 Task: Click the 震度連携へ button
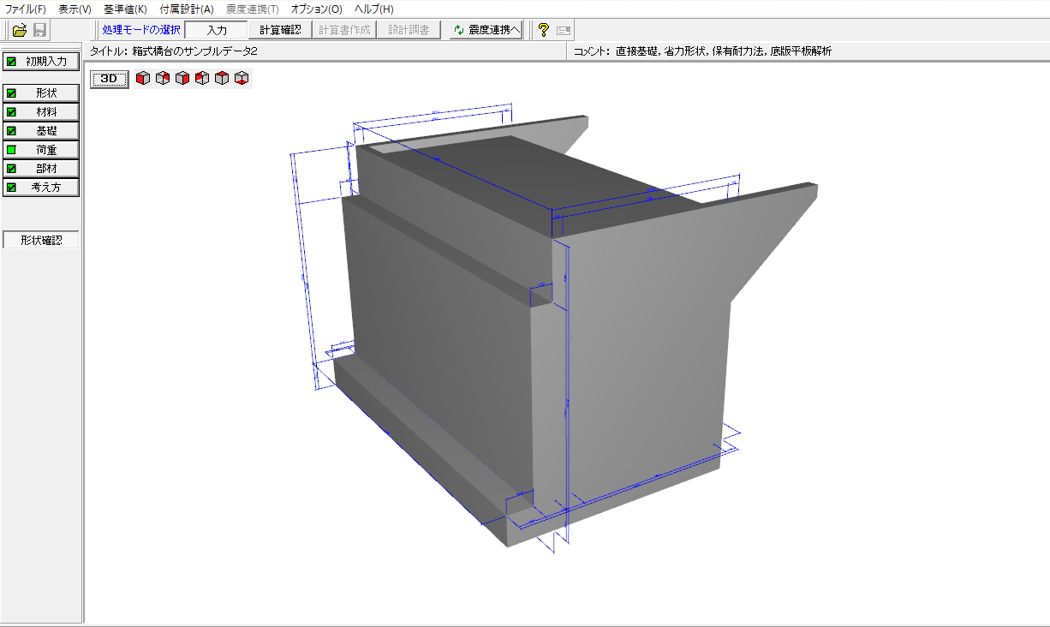pos(486,30)
